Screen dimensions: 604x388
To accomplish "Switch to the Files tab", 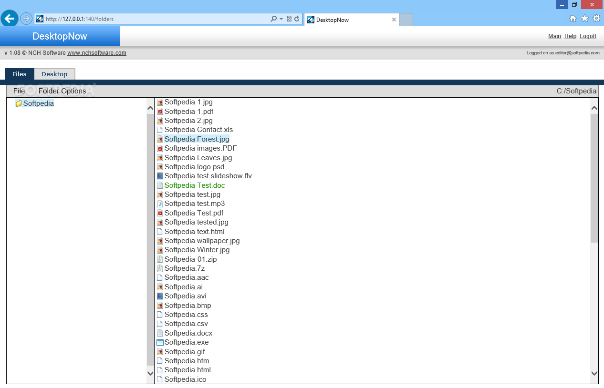I will [x=20, y=74].
